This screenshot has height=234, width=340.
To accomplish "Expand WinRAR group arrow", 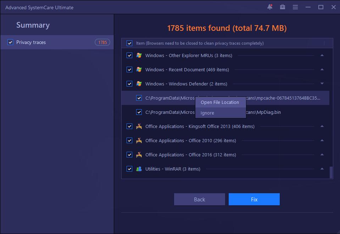I will click(322, 168).
